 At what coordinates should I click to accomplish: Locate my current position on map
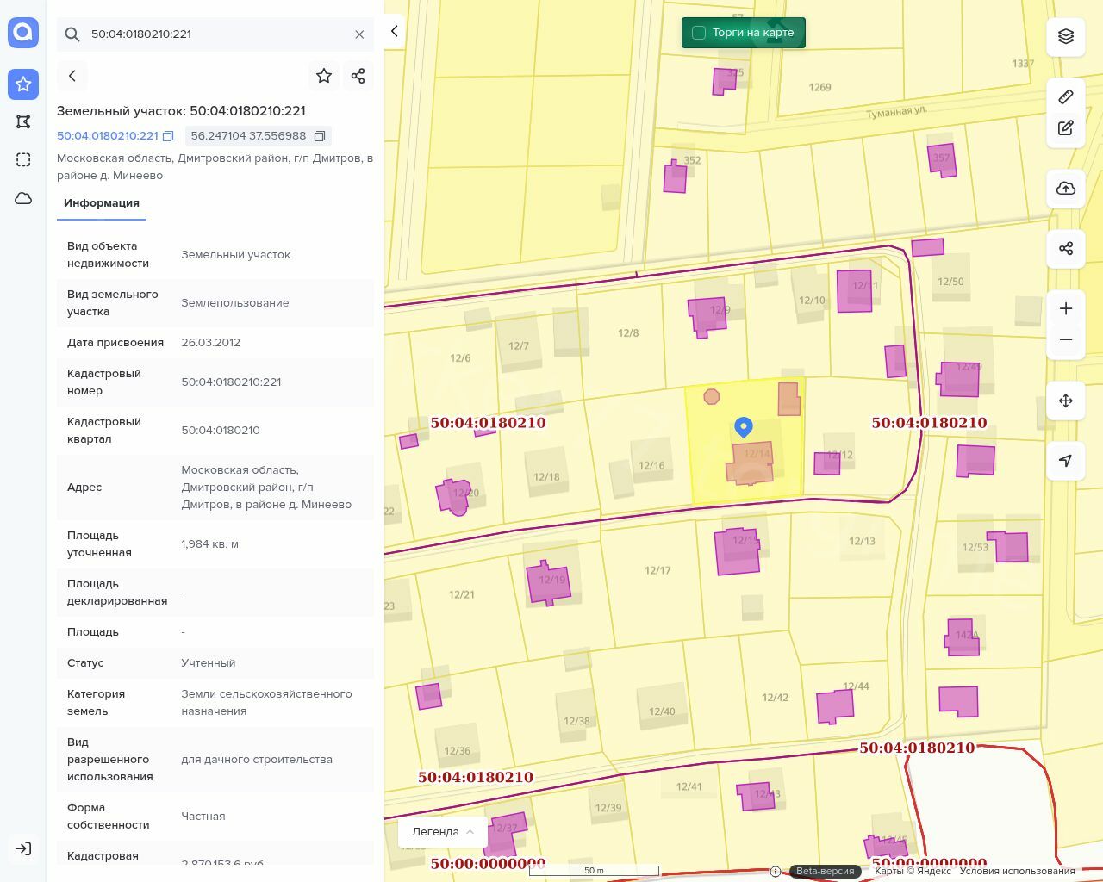pos(1066,461)
